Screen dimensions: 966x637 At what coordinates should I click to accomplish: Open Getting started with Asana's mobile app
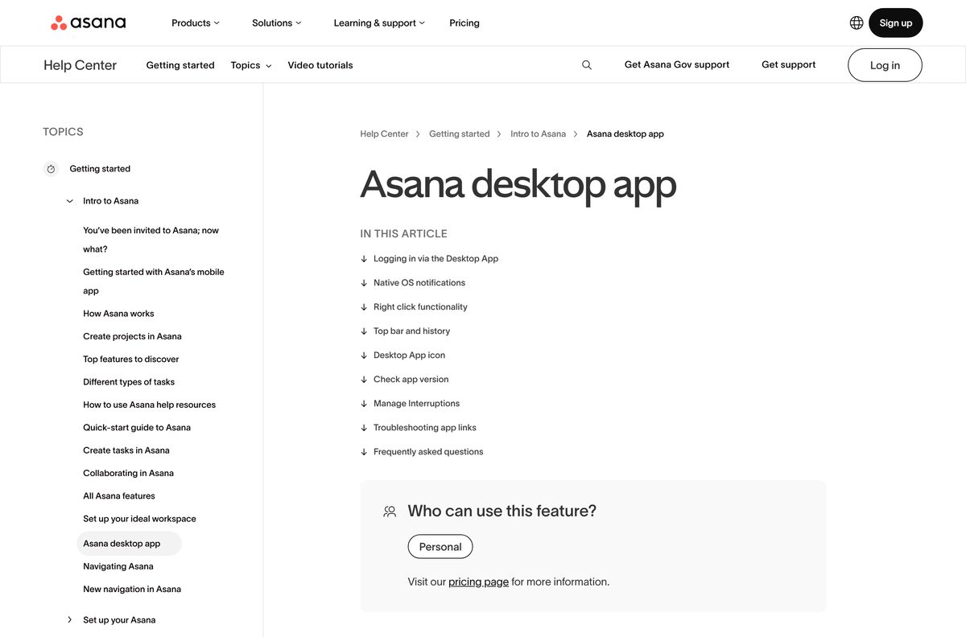[154, 282]
